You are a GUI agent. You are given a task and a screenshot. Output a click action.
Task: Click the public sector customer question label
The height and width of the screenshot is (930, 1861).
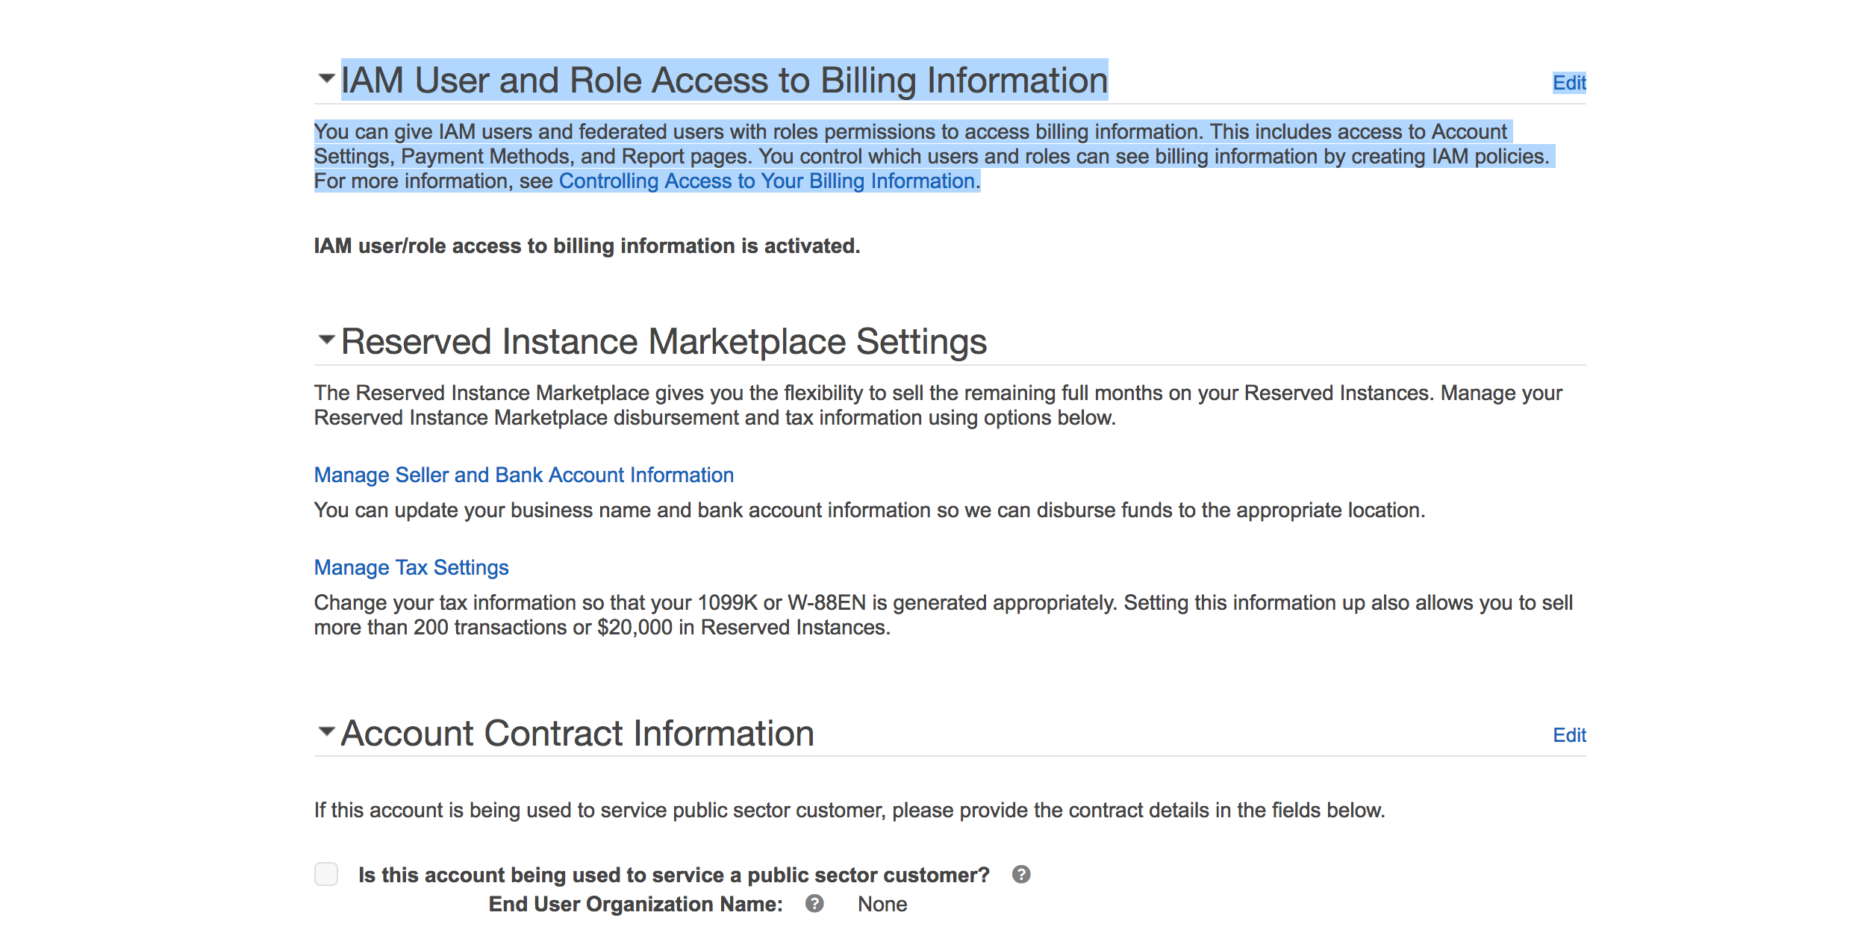point(673,875)
